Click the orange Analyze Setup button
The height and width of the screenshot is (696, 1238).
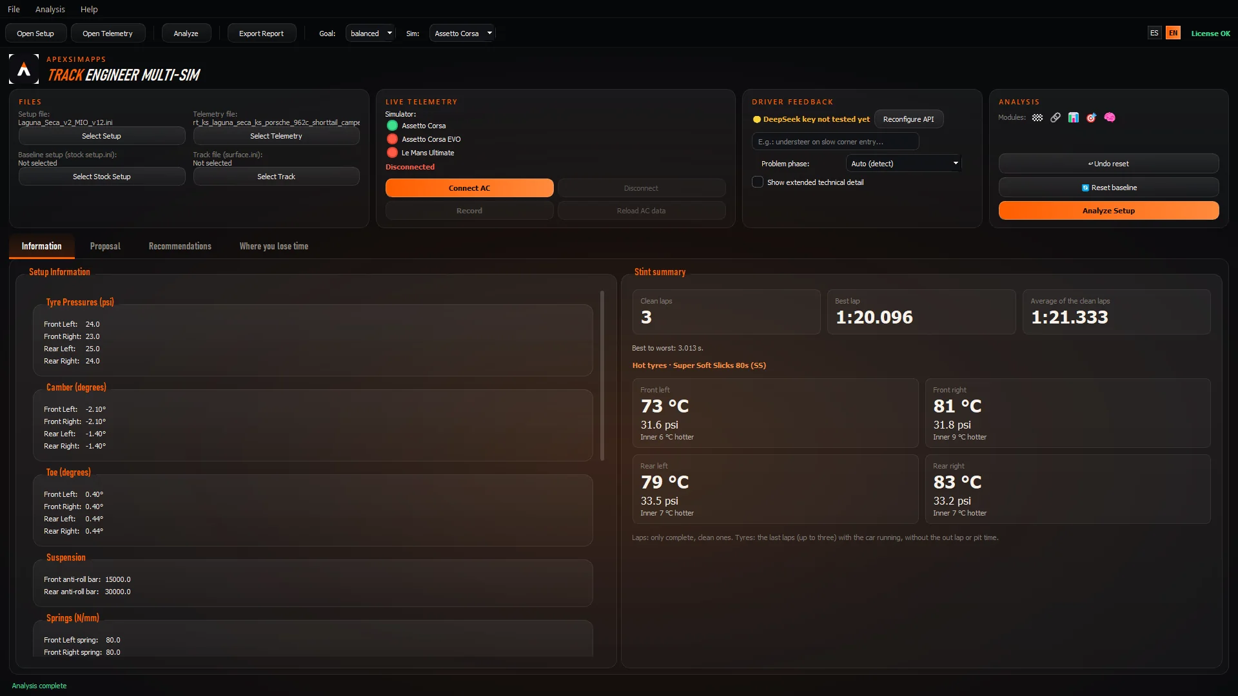click(x=1108, y=211)
